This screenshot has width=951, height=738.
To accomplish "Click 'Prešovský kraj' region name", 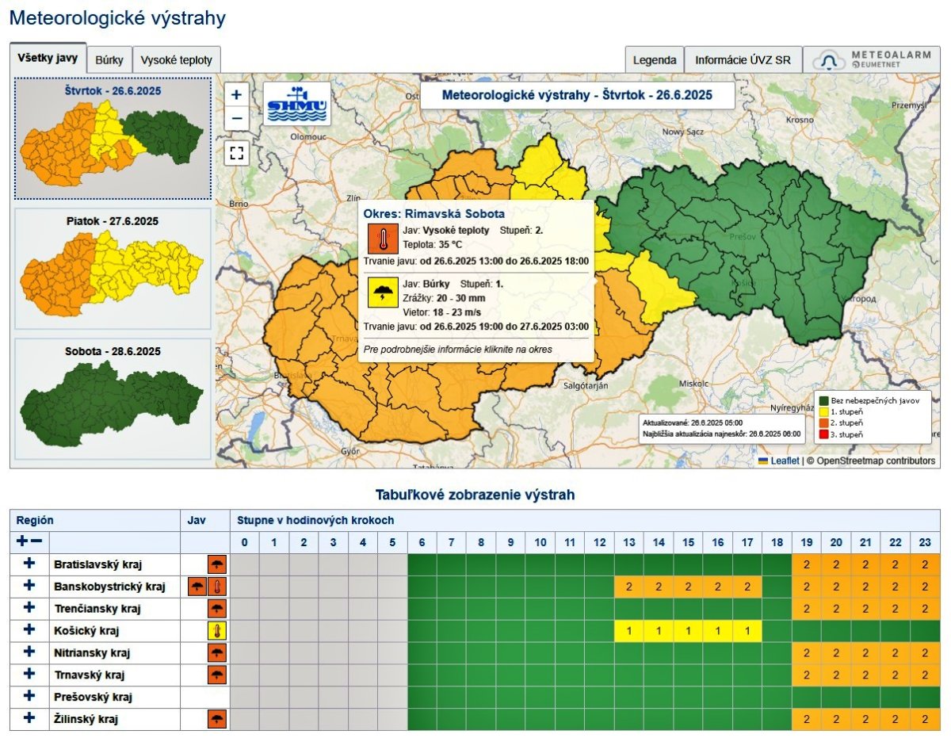I will (x=92, y=697).
